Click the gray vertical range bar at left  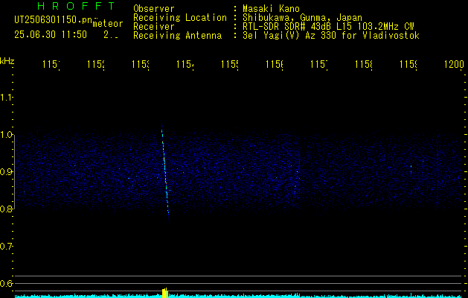coord(15,172)
